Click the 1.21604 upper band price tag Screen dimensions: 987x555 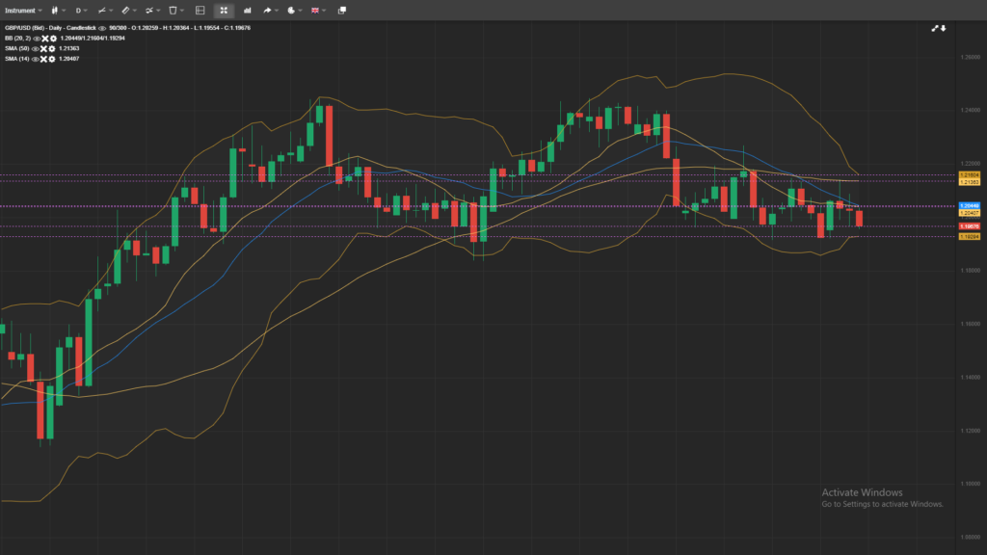tap(969, 175)
